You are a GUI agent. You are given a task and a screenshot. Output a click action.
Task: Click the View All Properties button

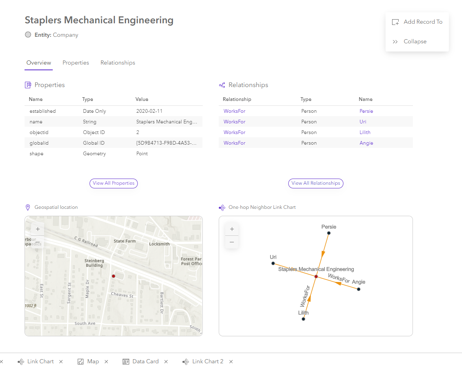(113, 183)
